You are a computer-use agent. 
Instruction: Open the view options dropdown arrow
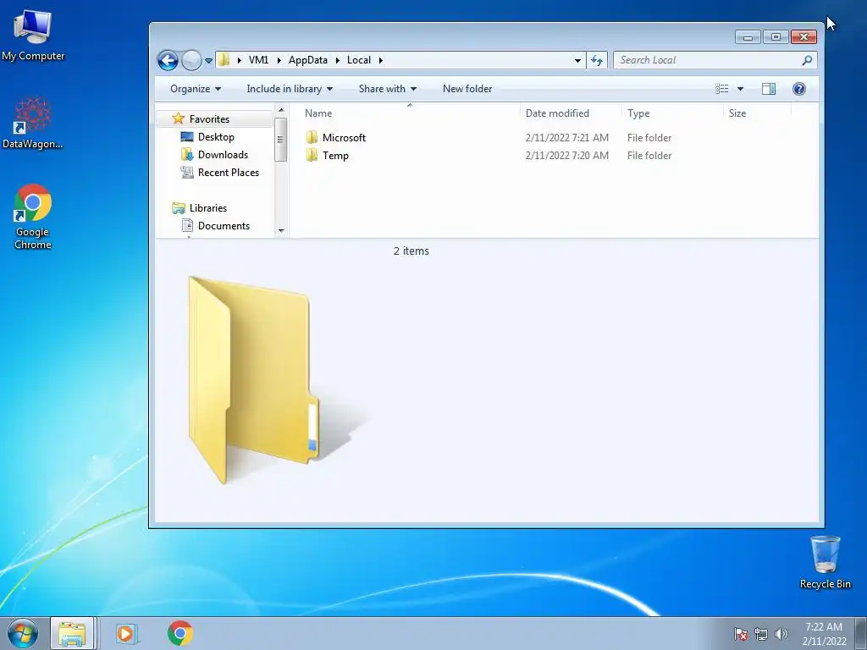[740, 89]
